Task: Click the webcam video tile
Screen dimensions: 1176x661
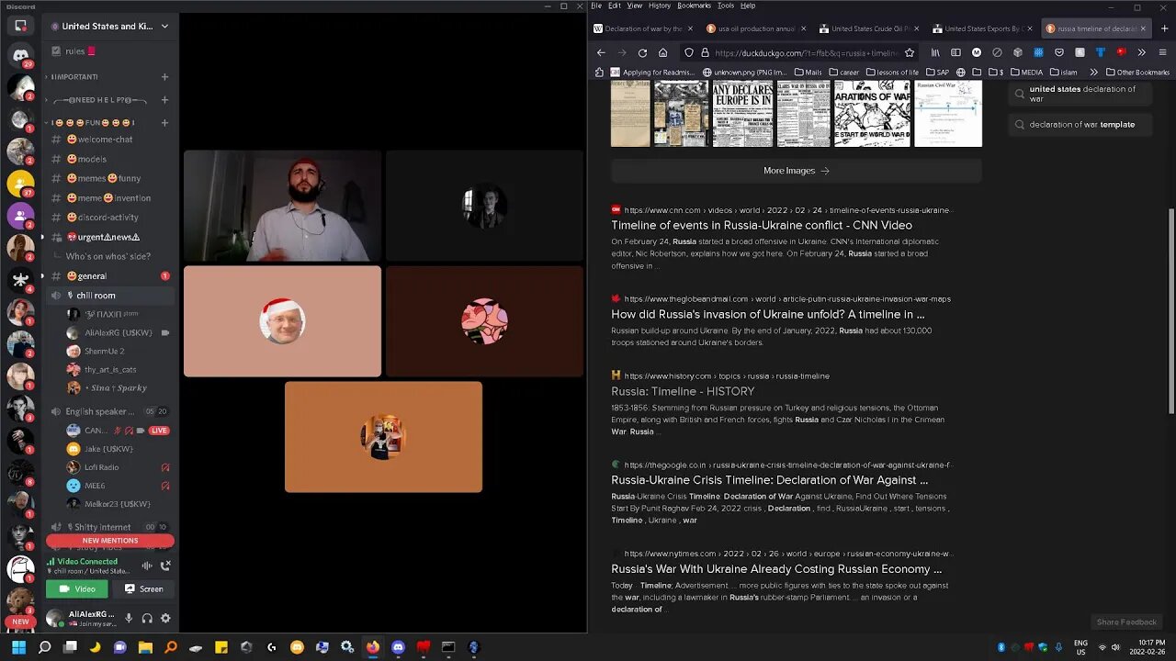Action: pos(282,207)
